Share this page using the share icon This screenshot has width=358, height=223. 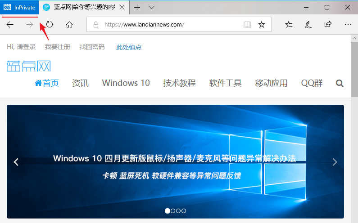click(x=328, y=24)
